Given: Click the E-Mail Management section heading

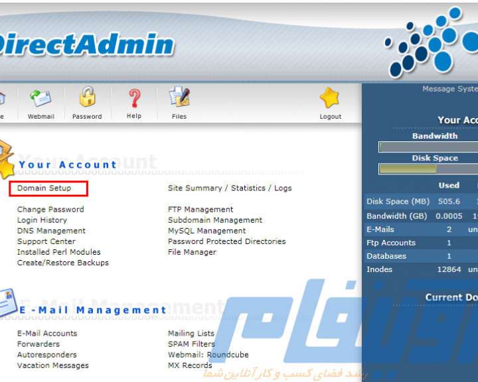Looking at the screenshot, I should [x=93, y=310].
